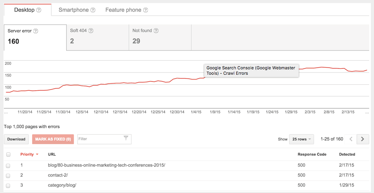This screenshot has width=374, height=193.
Task: Go to previous page of results
Action: tap(350, 139)
